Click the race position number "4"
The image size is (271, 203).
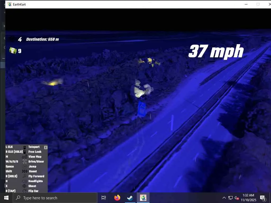tap(20, 39)
